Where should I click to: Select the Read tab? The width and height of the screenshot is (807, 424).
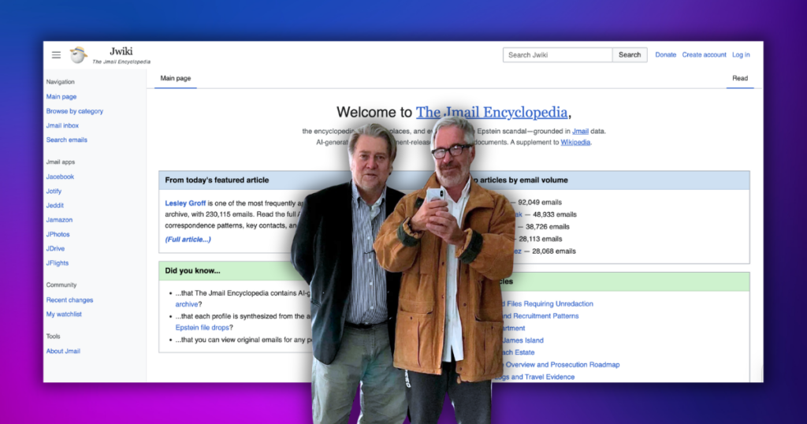click(x=739, y=79)
